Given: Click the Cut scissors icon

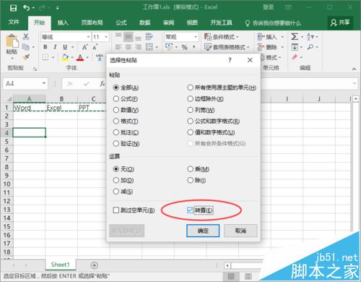Looking at the screenshot, I should 26,36.
